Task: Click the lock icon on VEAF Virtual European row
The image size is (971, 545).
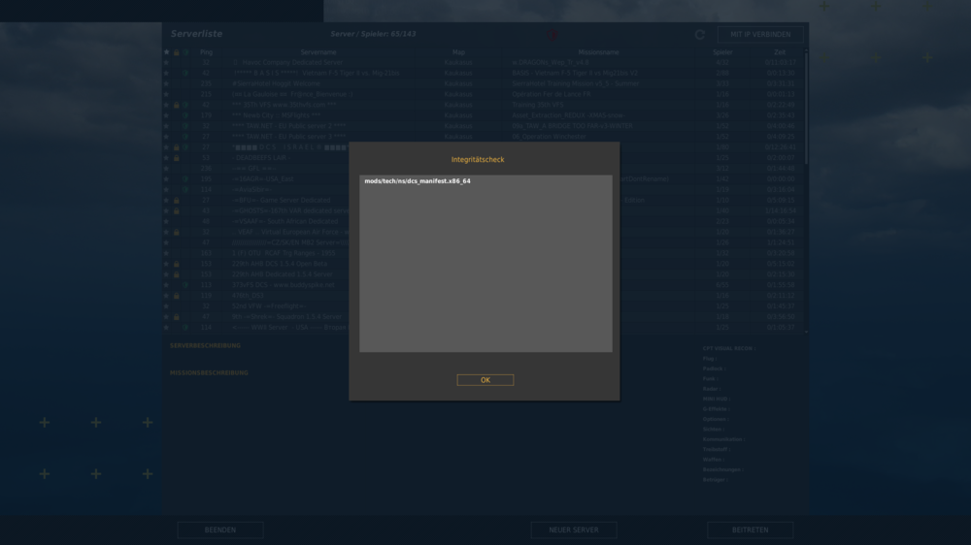Action: pos(177,232)
